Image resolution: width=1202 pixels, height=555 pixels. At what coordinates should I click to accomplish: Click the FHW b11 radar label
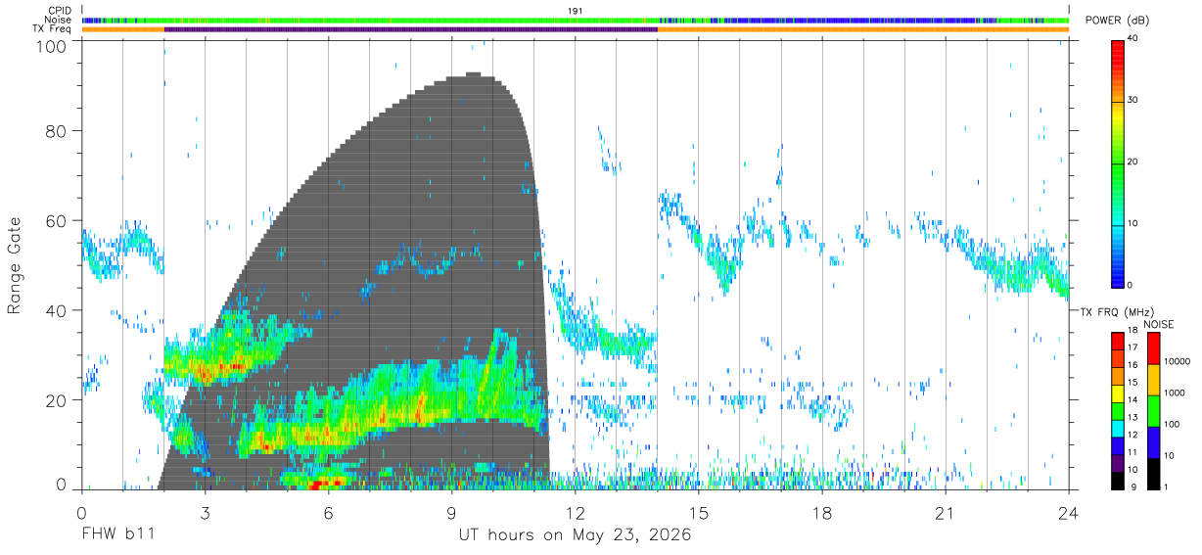coord(117,535)
